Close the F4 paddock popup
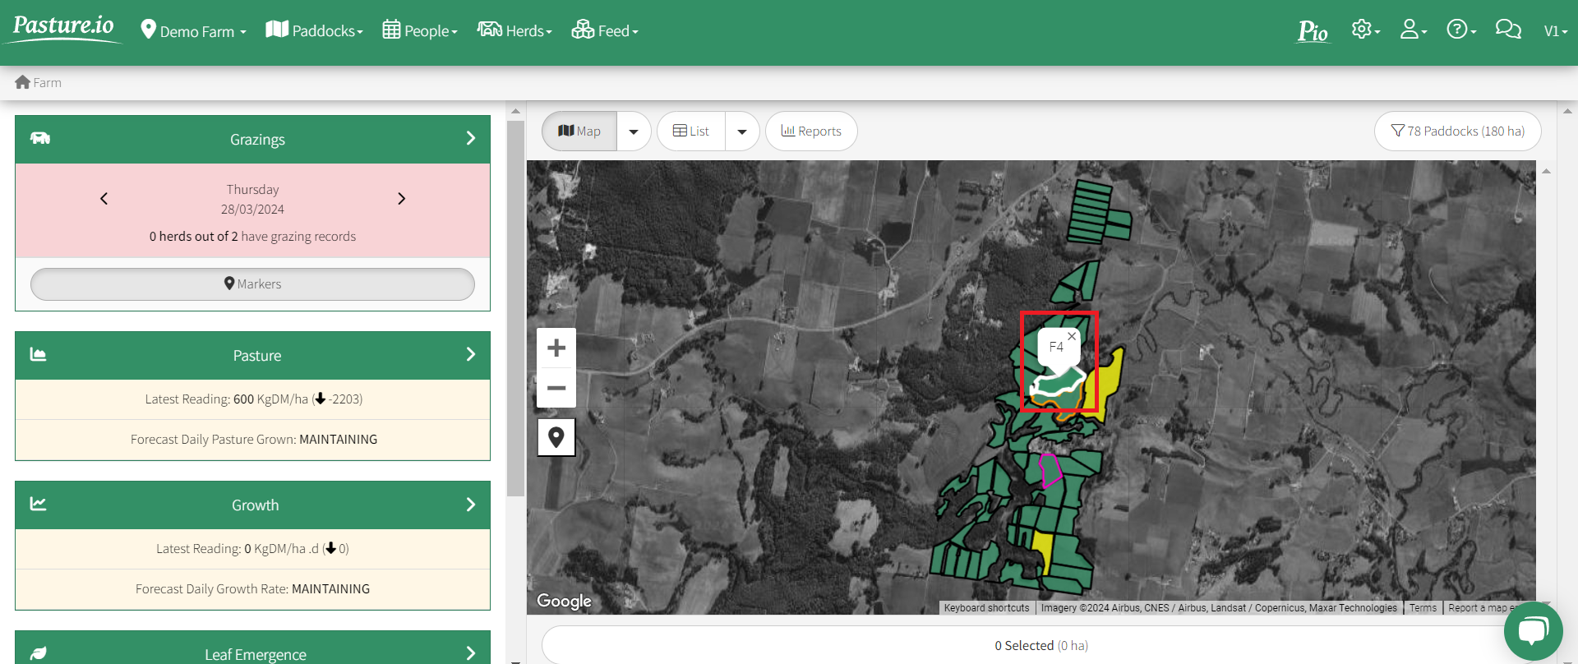 (1072, 336)
